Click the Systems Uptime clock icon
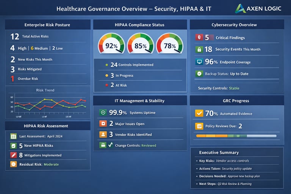Screen dimensions: 291x194 [x=103, y=112]
